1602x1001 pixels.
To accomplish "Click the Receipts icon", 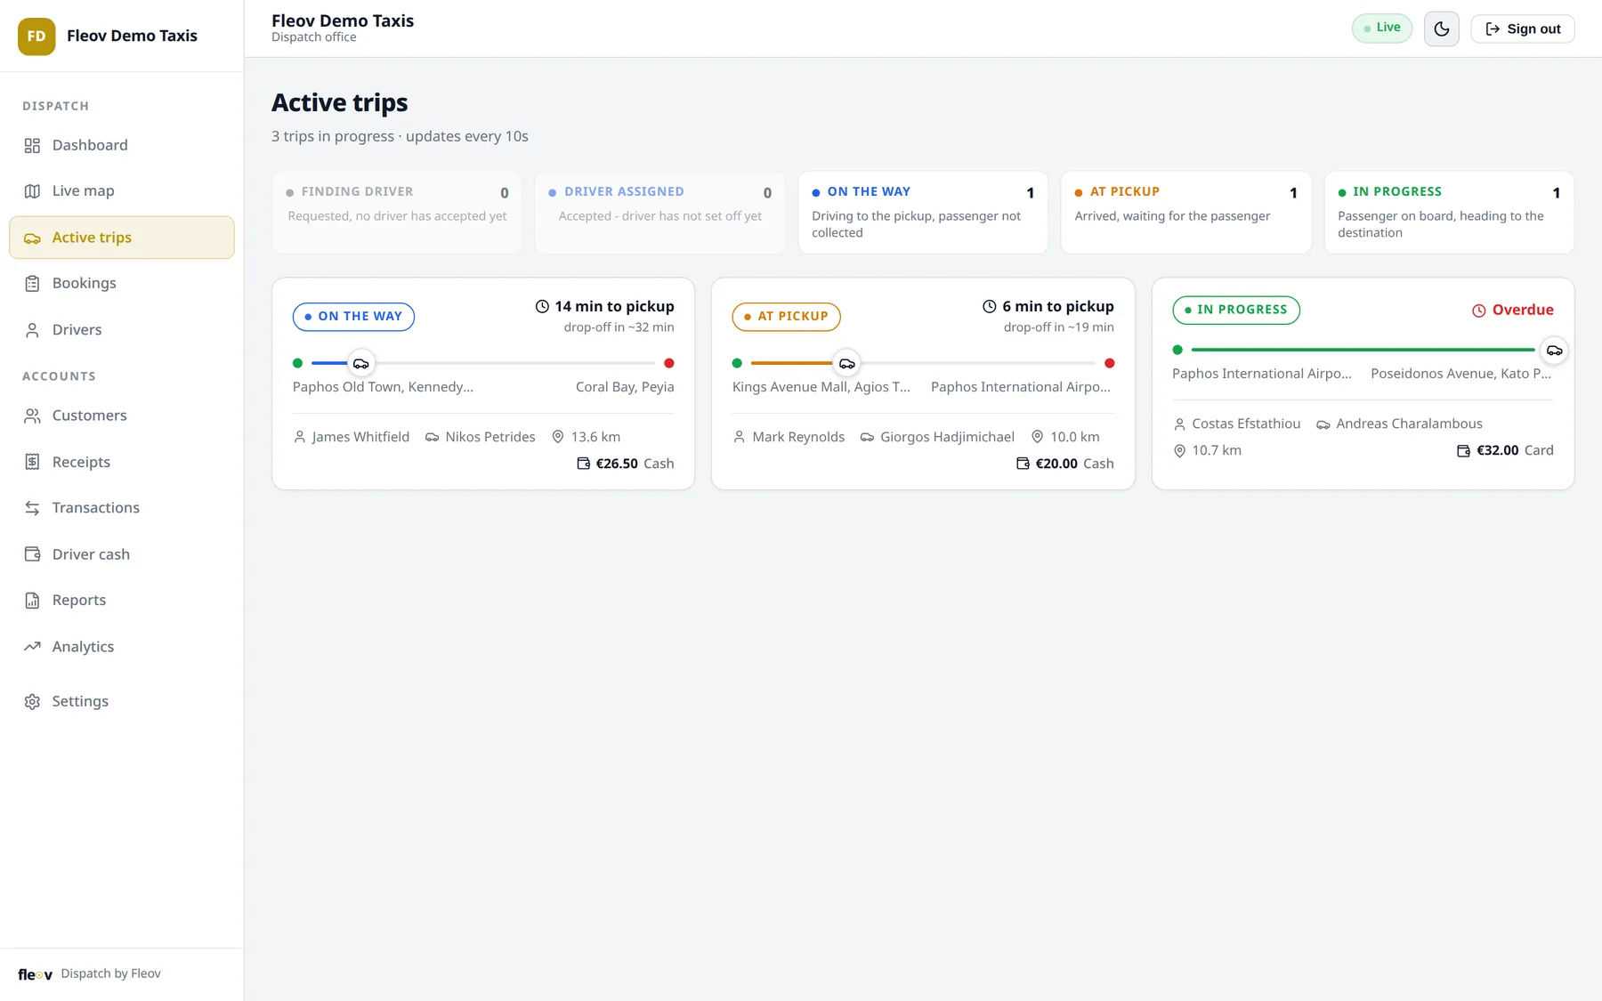I will pos(32,462).
